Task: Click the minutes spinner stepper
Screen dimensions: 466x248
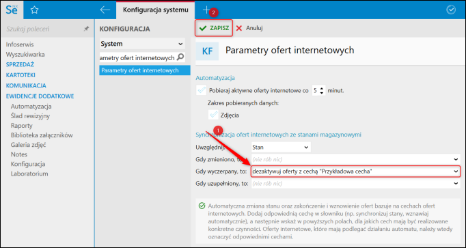Action: point(322,91)
